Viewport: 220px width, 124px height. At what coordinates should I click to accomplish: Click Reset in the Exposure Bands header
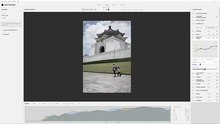[213, 38]
